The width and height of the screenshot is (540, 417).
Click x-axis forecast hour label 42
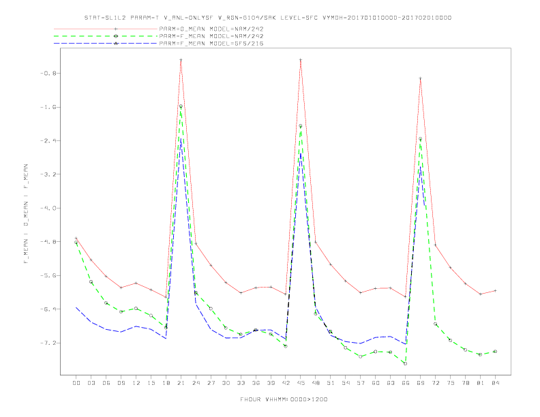[x=286, y=383]
